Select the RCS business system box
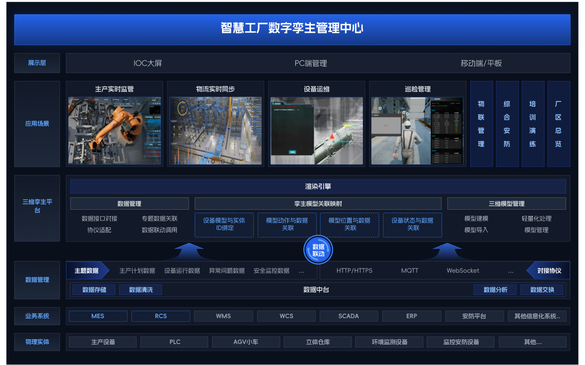The width and height of the screenshot is (585, 365). [161, 316]
